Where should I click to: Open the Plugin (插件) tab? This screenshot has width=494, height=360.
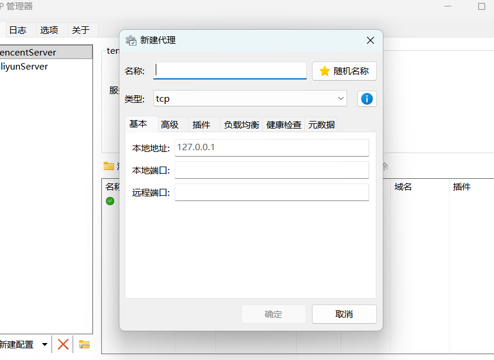click(x=201, y=124)
